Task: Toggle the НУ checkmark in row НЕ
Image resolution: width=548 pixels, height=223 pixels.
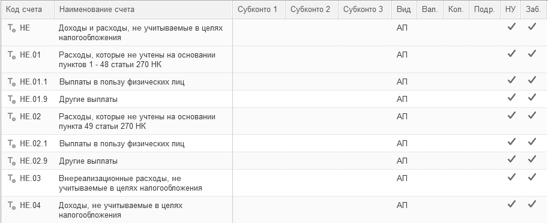Action: point(511,27)
